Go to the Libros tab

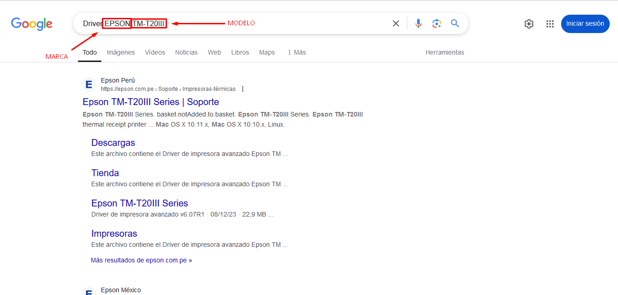(240, 52)
